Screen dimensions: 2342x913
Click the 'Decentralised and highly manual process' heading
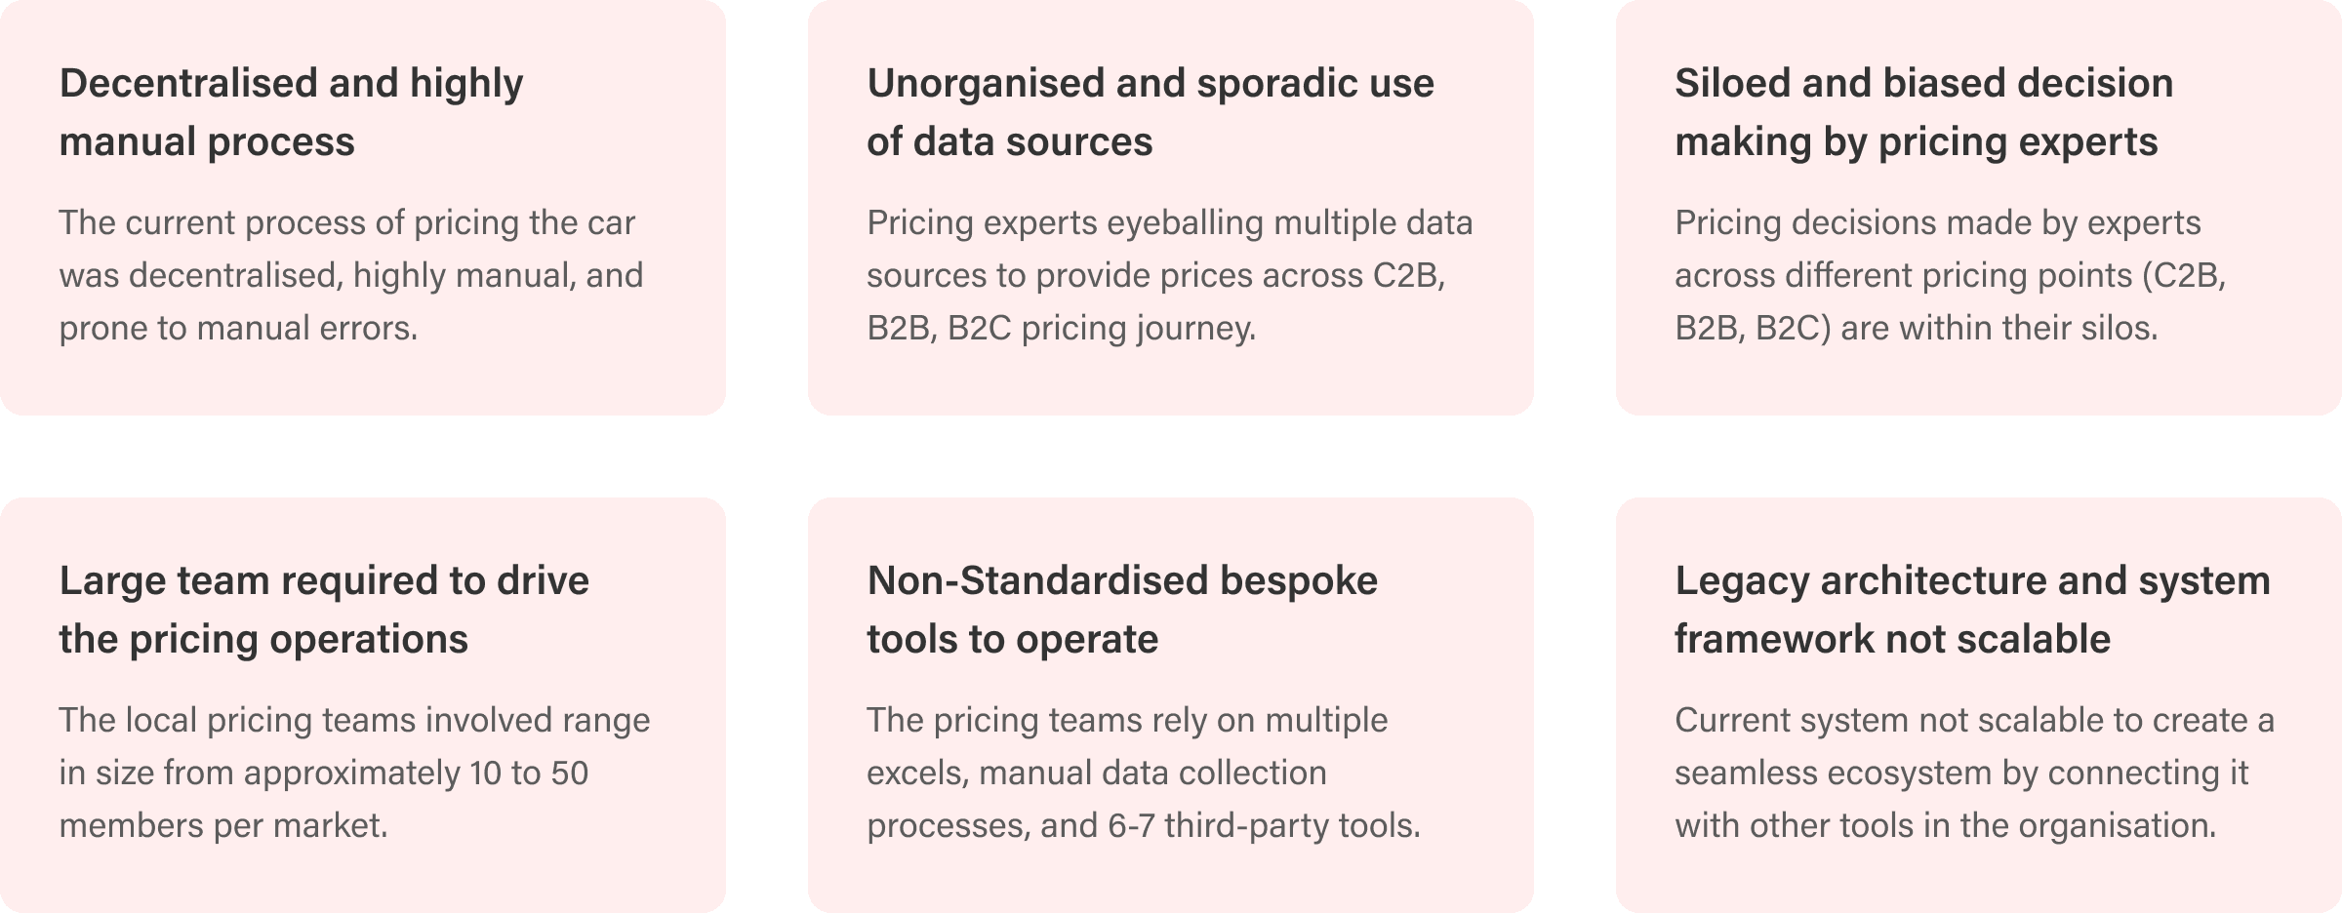pos(291,112)
